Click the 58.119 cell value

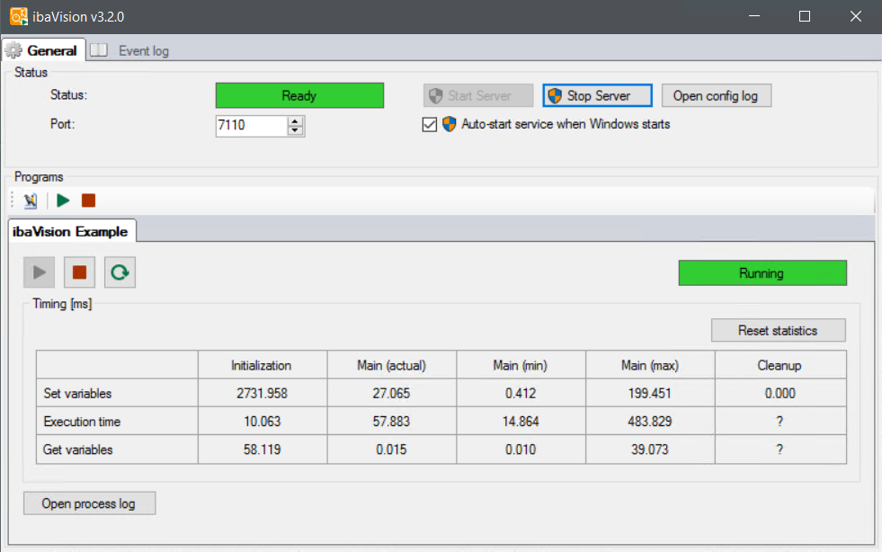[263, 450]
